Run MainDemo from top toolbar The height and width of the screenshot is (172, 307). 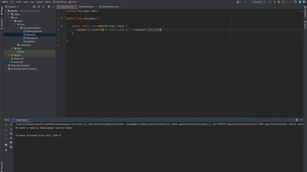pos(270,2)
